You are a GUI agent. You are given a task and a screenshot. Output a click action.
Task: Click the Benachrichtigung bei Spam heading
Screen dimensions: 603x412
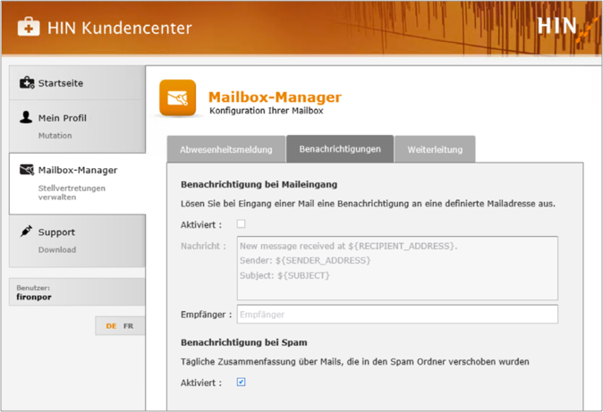click(244, 342)
